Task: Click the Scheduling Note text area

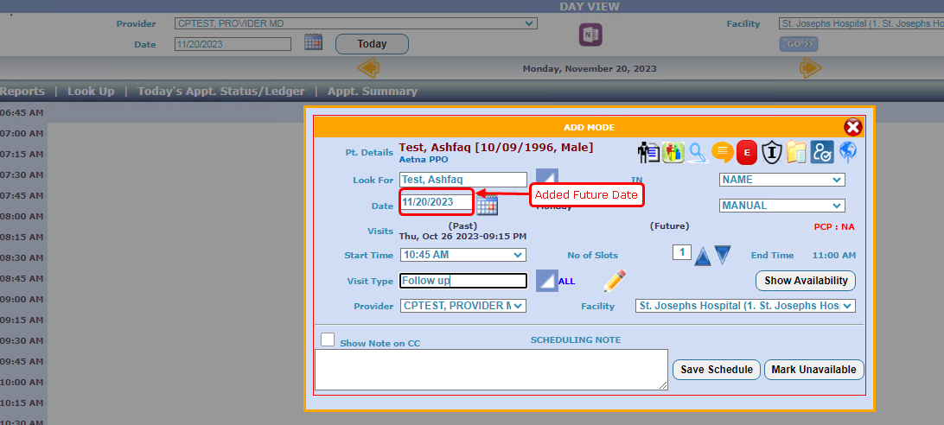Action: 491,370
